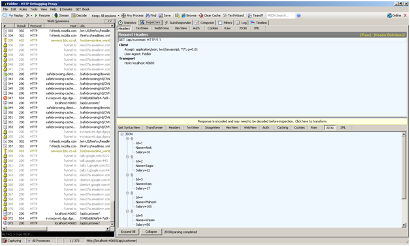Open the File menu

pyautogui.click(x=5, y=9)
